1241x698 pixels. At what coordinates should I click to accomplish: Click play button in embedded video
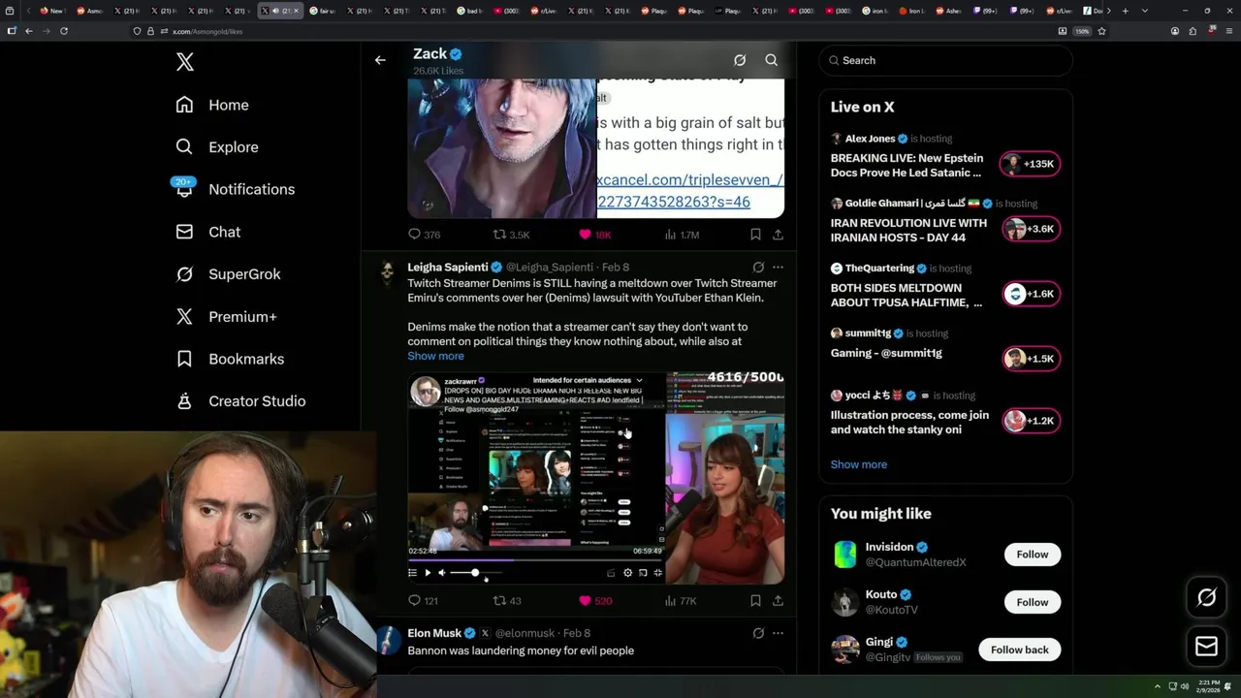click(428, 573)
